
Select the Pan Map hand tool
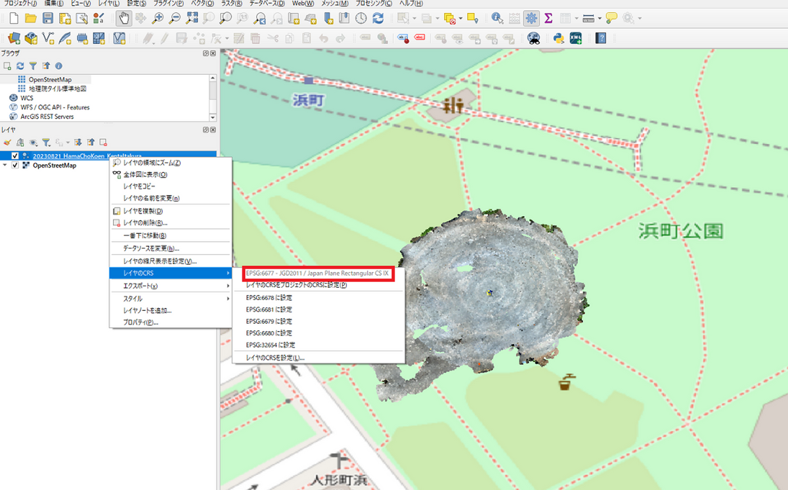pos(123,18)
